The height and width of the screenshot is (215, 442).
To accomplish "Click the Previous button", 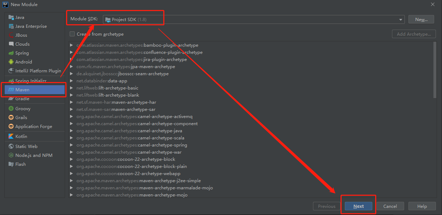I will 327,206.
